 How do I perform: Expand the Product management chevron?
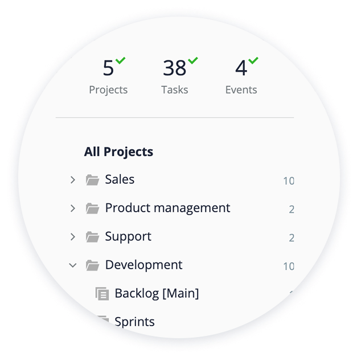pyautogui.click(x=73, y=208)
